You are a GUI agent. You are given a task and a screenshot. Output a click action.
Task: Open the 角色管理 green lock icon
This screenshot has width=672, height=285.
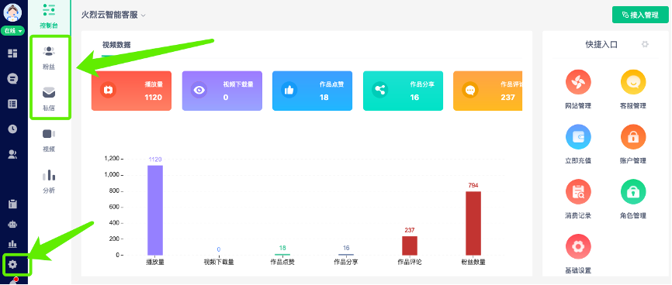[633, 192]
